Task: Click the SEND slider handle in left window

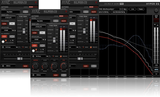Action: click(20, 59)
